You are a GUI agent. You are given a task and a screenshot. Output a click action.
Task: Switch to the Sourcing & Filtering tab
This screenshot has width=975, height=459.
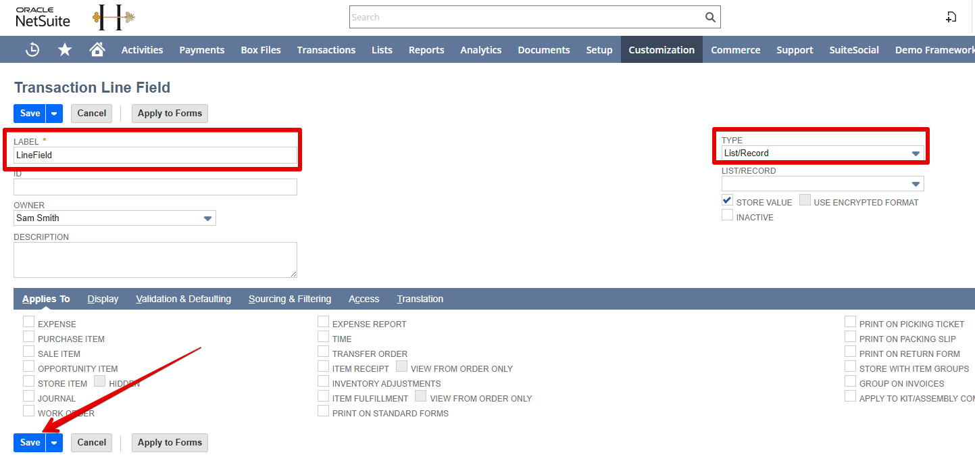(289, 299)
